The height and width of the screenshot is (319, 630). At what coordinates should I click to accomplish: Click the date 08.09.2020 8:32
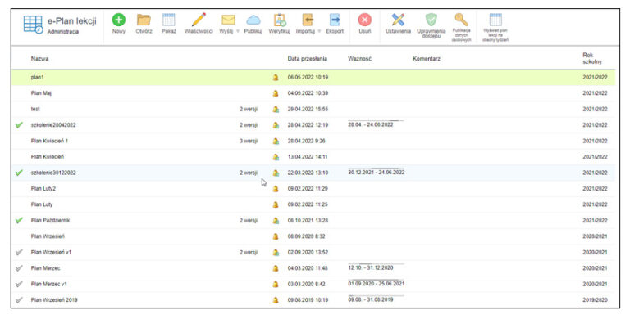[x=306, y=236]
